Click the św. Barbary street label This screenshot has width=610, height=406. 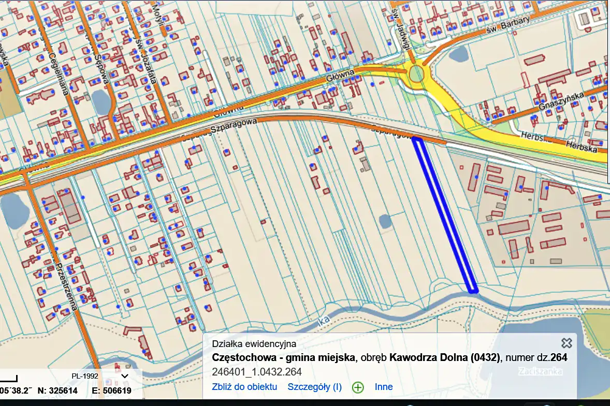[508, 26]
